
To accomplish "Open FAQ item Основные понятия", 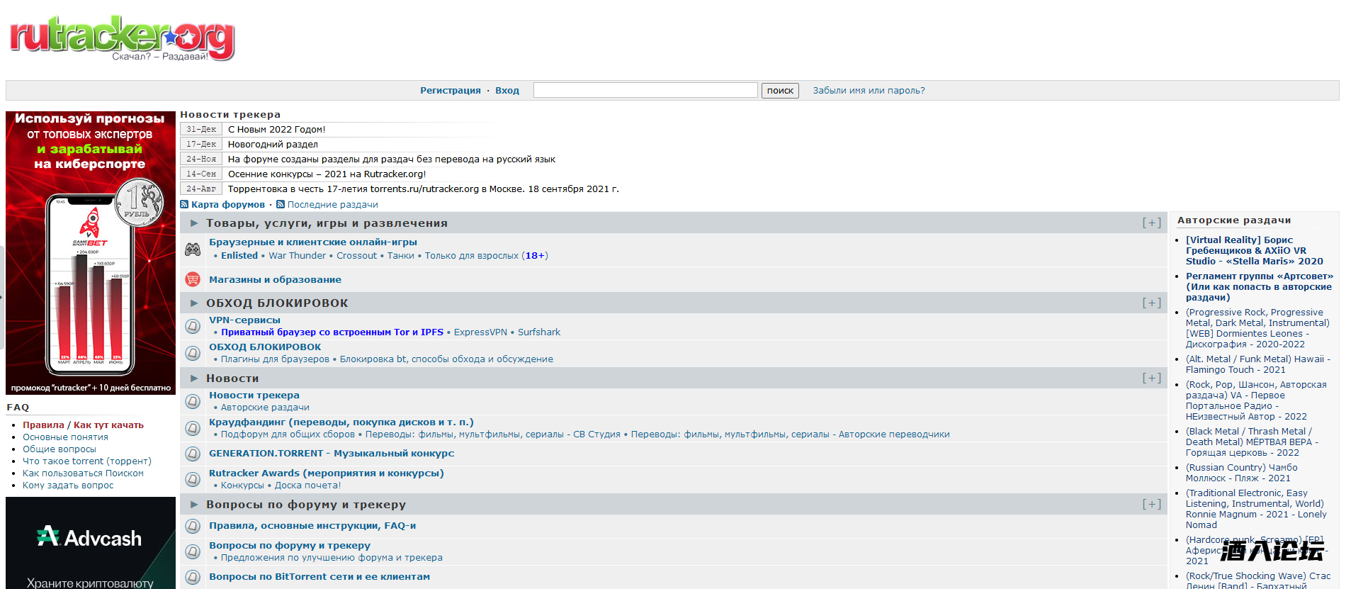I will [65, 437].
